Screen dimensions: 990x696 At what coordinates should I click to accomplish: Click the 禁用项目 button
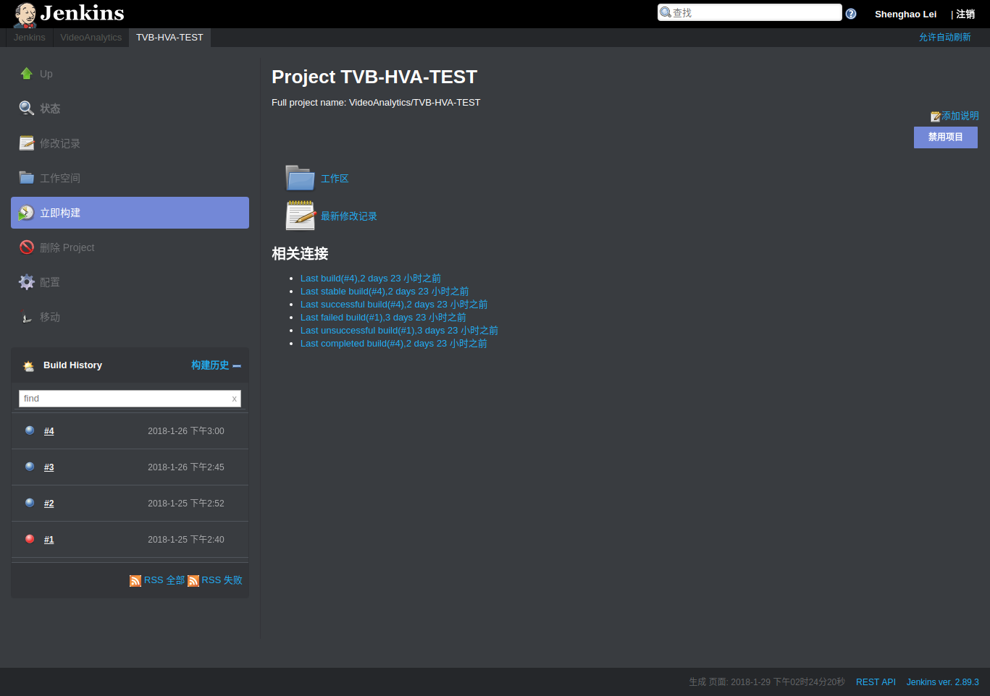coord(946,137)
